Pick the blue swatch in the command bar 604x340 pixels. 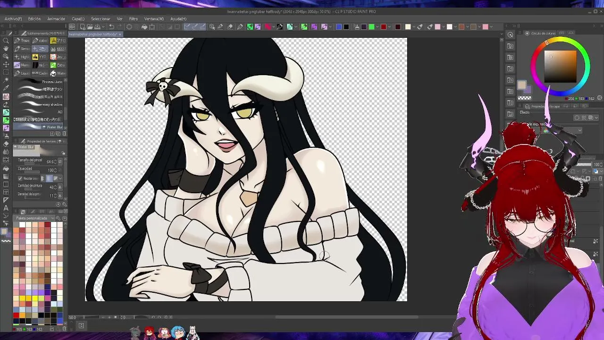pyautogui.click(x=338, y=27)
